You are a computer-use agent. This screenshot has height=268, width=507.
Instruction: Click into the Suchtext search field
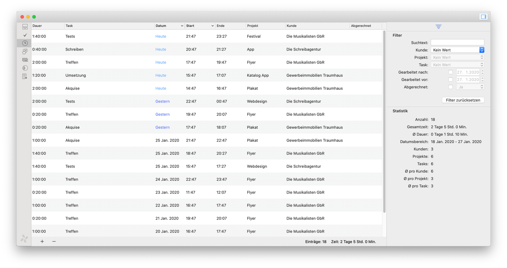457,43
